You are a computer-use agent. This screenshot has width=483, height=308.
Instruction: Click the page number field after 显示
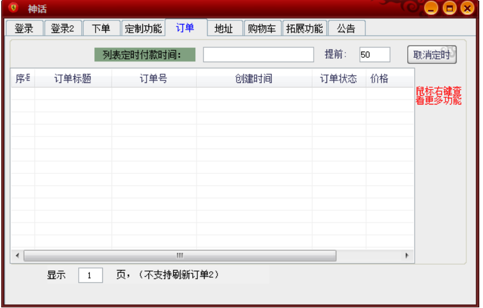coord(91,275)
